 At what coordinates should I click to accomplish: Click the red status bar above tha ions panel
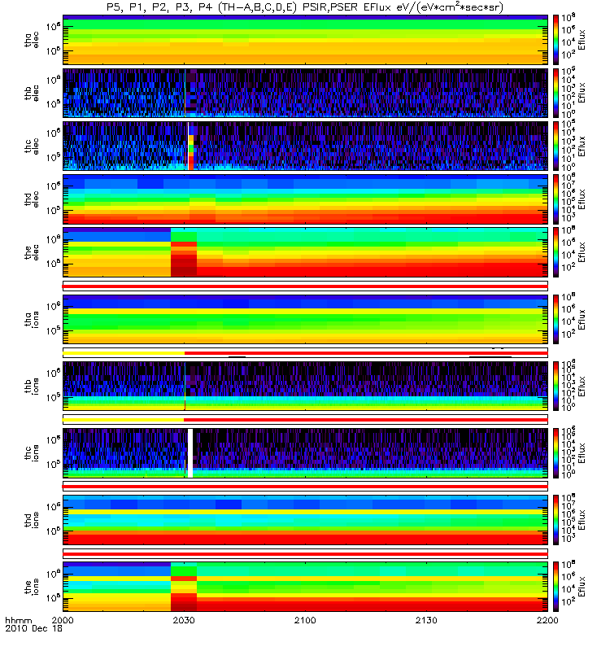[306, 286]
